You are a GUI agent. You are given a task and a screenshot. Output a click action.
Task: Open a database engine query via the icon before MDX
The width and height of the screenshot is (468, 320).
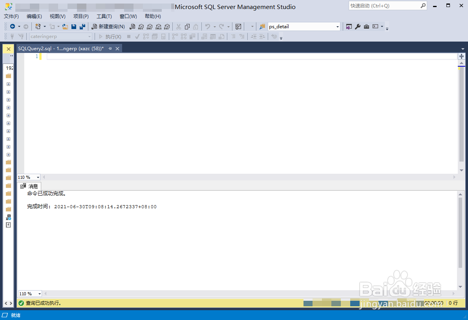coord(132,27)
